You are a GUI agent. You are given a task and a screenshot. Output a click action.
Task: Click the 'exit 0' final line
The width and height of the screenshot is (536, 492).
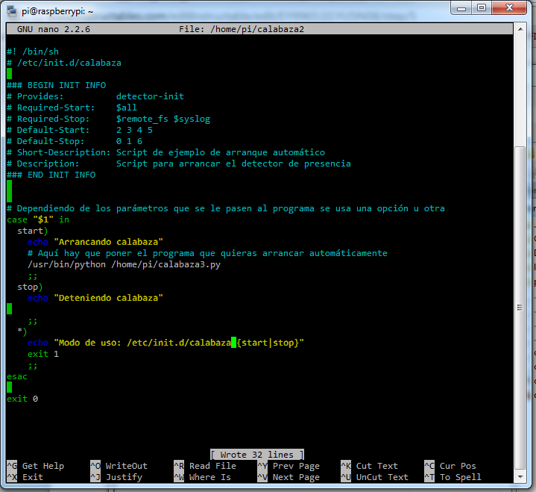pos(22,399)
